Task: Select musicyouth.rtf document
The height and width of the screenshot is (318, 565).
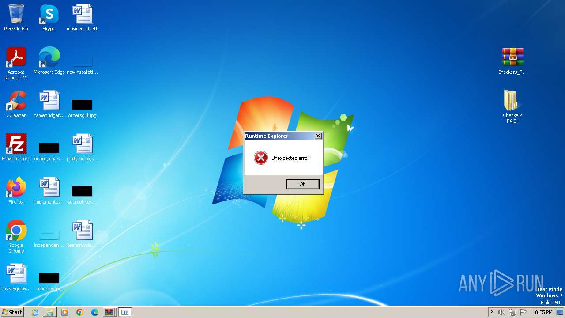Action: click(x=82, y=18)
